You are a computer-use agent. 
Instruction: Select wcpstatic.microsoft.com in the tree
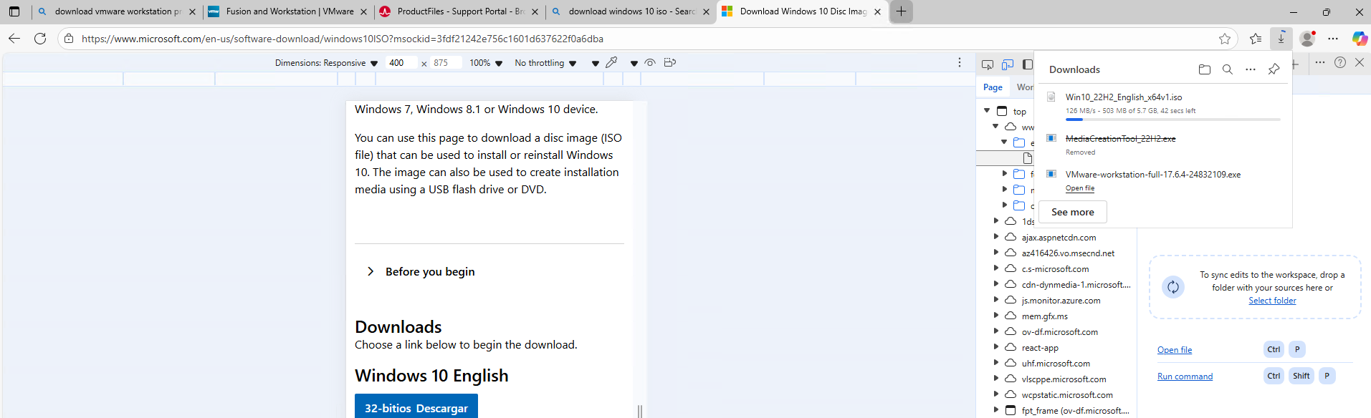click(x=1067, y=395)
